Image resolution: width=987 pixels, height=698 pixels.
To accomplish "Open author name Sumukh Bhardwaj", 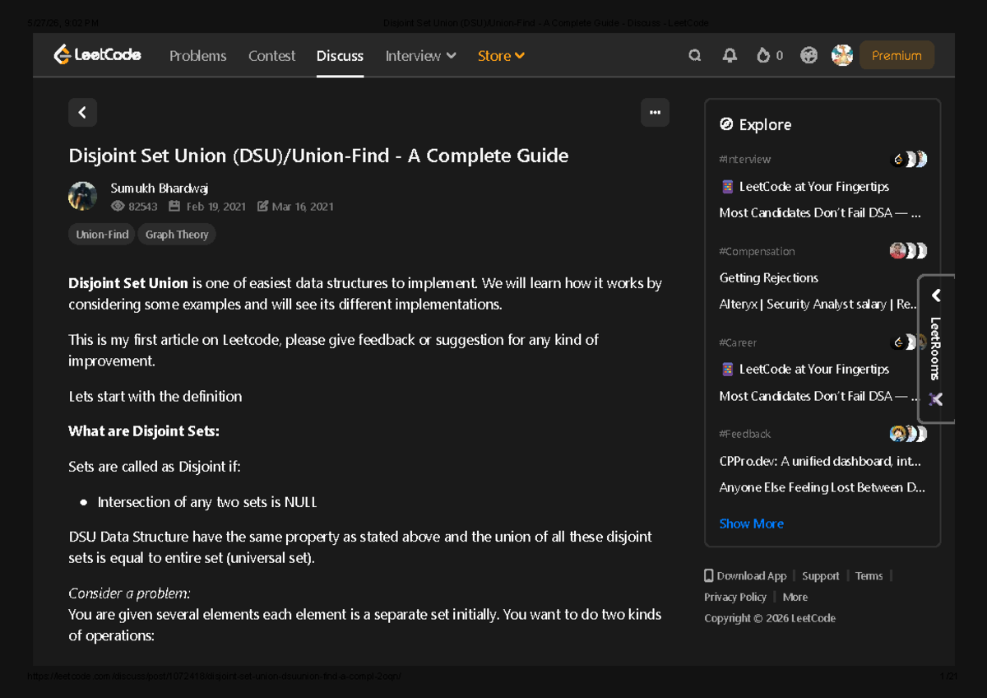I will (160, 188).
